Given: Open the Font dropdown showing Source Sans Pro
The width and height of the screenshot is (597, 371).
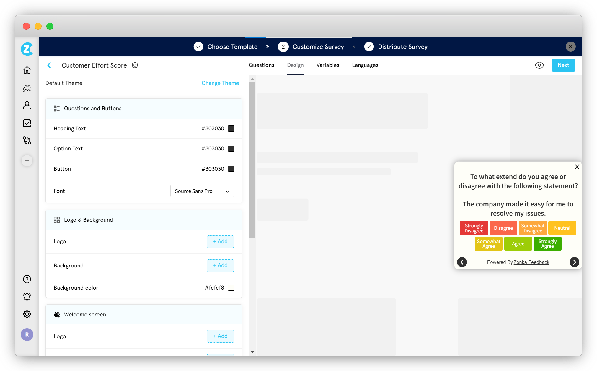Looking at the screenshot, I should 202,191.
